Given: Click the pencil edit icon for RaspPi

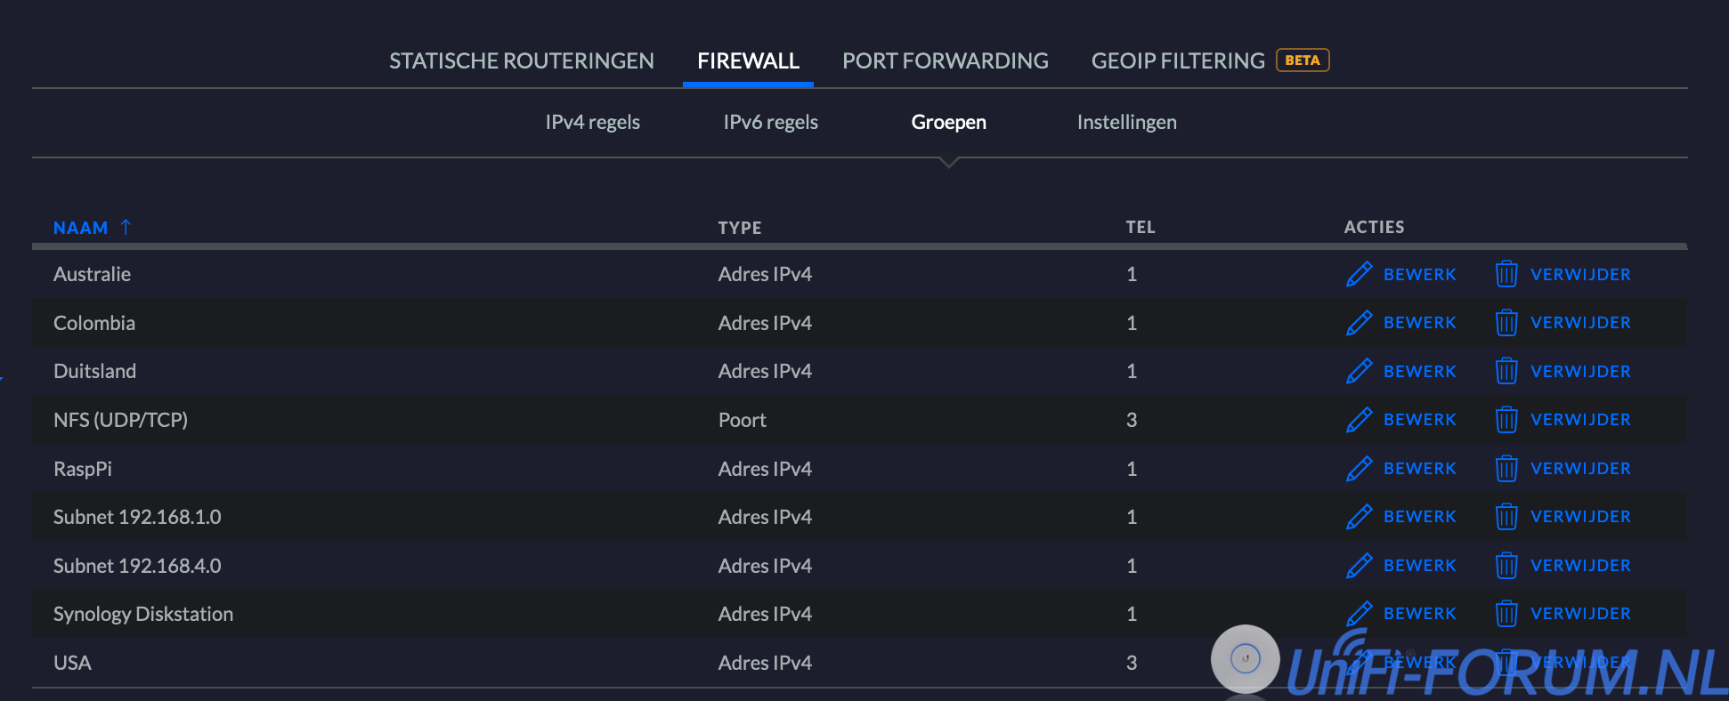Looking at the screenshot, I should tap(1359, 469).
